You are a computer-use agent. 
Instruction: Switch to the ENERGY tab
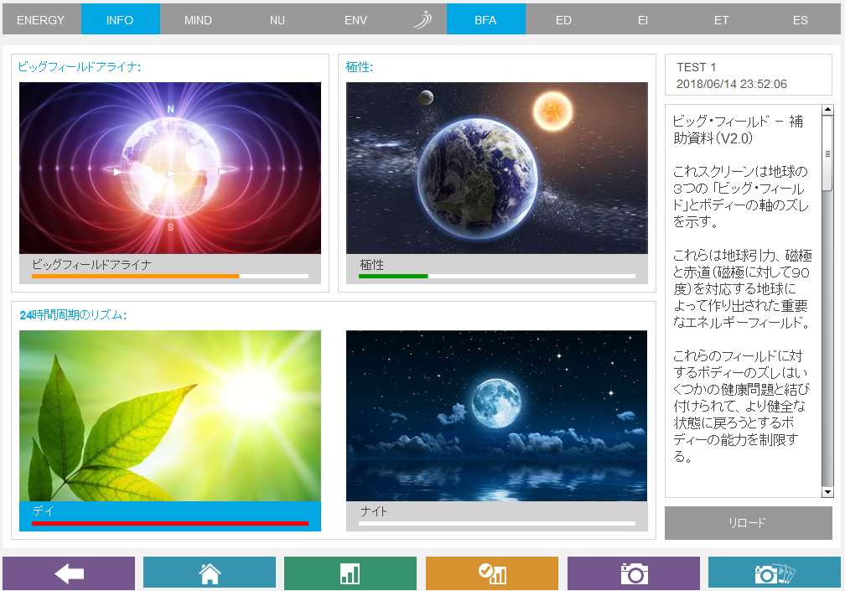coord(41,19)
